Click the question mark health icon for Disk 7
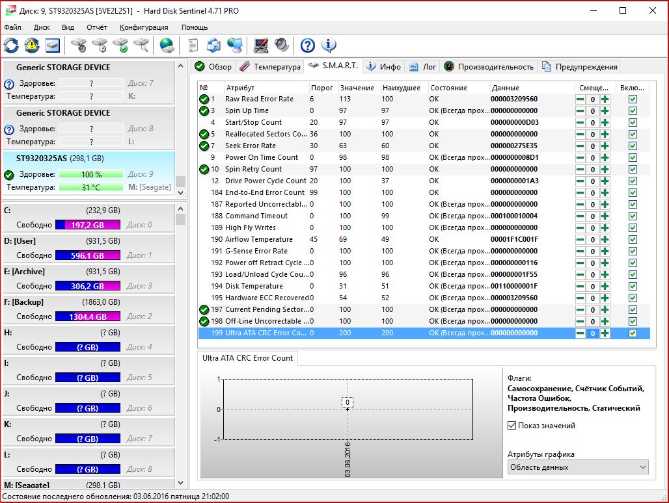Viewport: 669px width, 503px height. (x=9, y=84)
